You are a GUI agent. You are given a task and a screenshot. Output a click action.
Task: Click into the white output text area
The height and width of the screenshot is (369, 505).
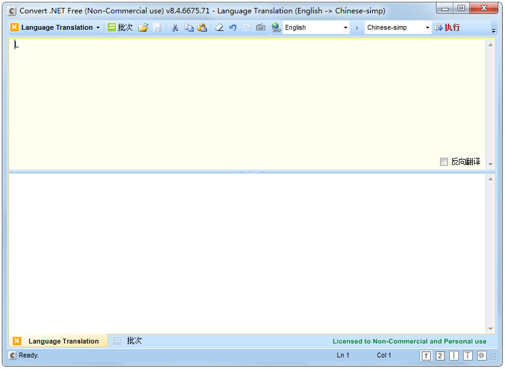[x=247, y=254]
